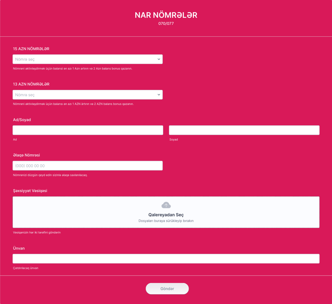Open the 13 AZN NÖMRƏLƏR dropdown

pyautogui.click(x=87, y=95)
